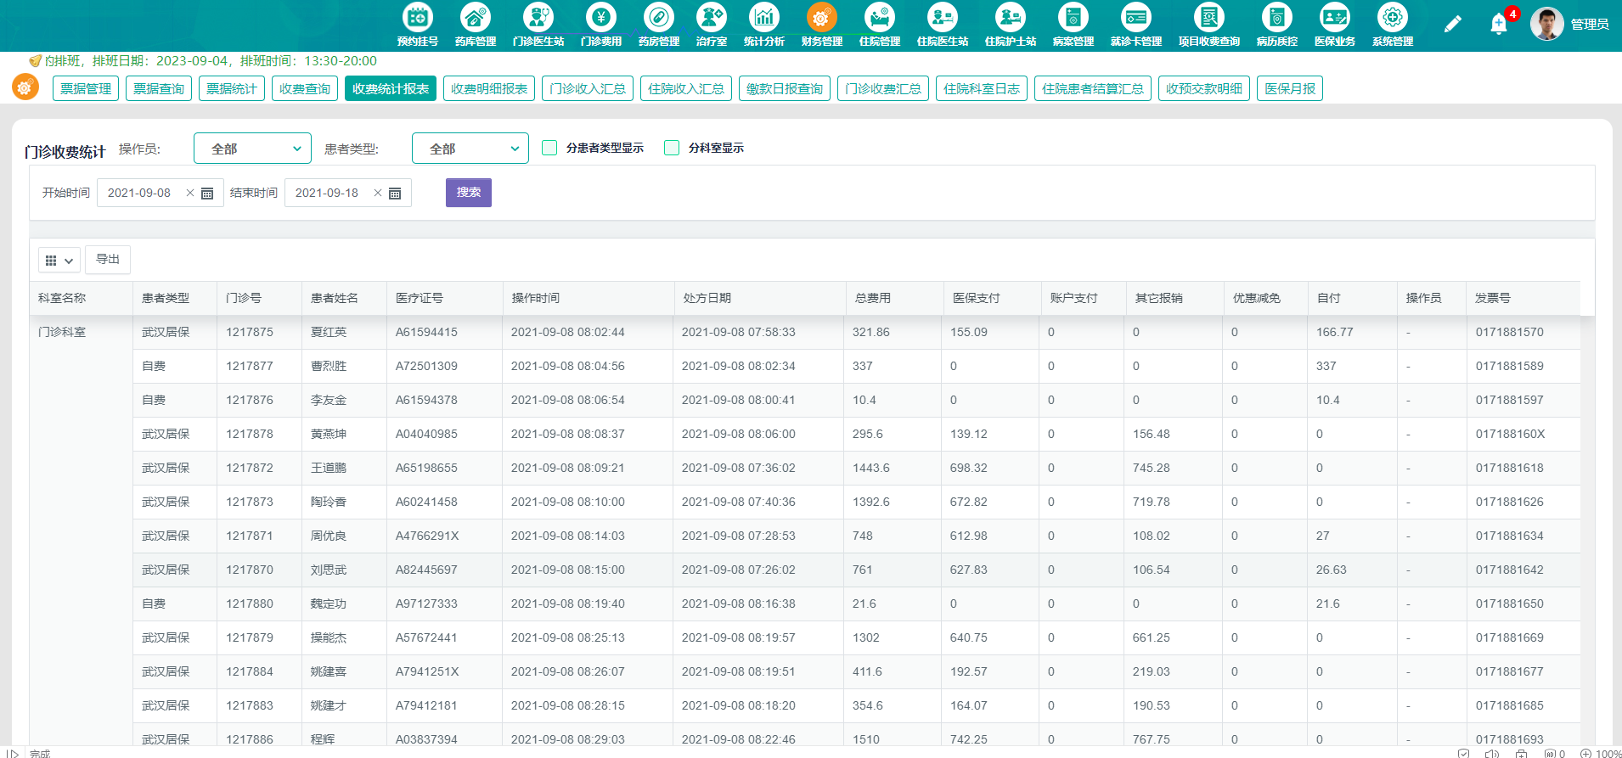Open calendar picker for 开始时间
The height and width of the screenshot is (758, 1622).
[x=207, y=194]
